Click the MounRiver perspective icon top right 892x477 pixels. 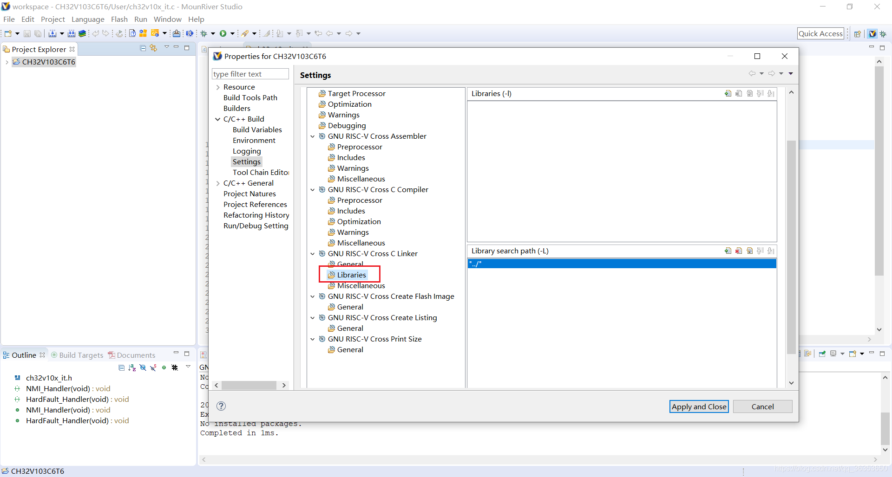(x=872, y=33)
